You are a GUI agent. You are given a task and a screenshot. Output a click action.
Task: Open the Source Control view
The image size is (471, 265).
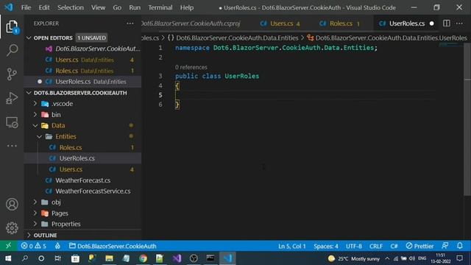click(12, 74)
